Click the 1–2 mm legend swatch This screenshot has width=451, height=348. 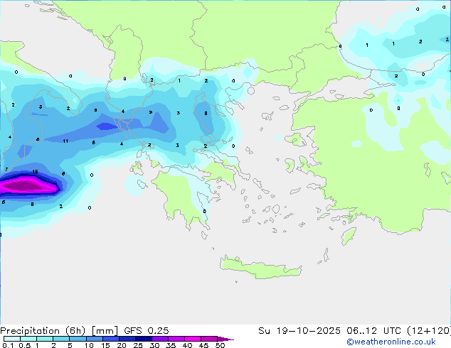[x=45, y=339]
